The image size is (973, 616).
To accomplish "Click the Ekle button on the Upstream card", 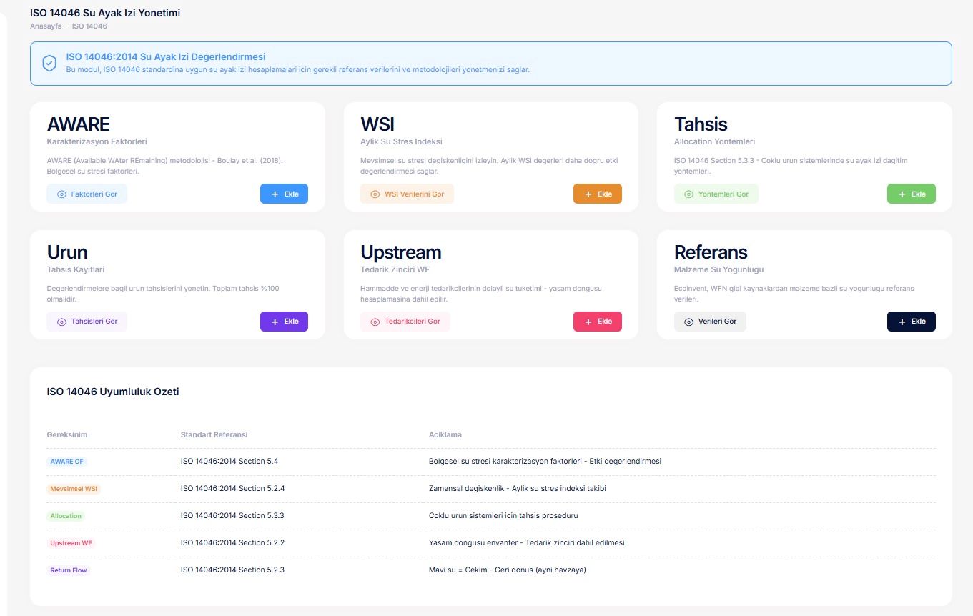I will 598,321.
